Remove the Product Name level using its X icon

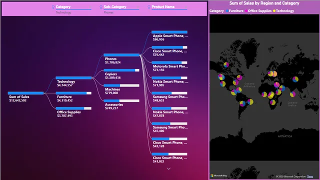tap(185, 7)
